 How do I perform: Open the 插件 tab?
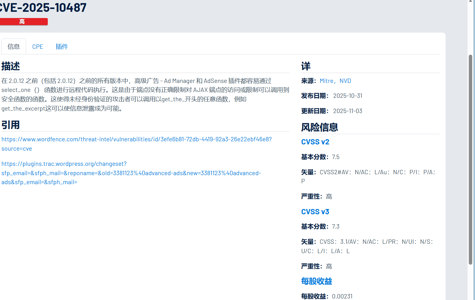(x=61, y=46)
